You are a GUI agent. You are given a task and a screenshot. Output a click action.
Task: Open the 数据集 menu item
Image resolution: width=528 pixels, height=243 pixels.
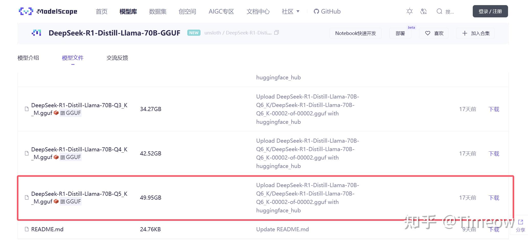point(158,11)
